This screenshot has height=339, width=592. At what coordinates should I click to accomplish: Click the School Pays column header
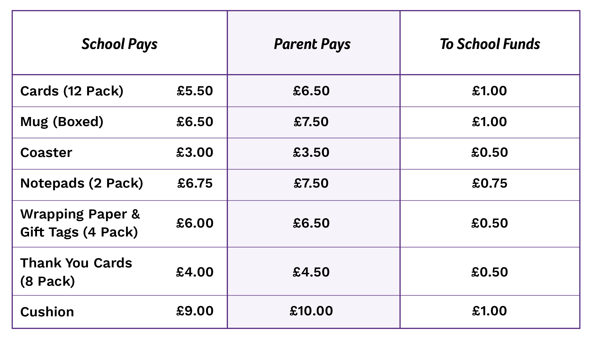pos(119,44)
